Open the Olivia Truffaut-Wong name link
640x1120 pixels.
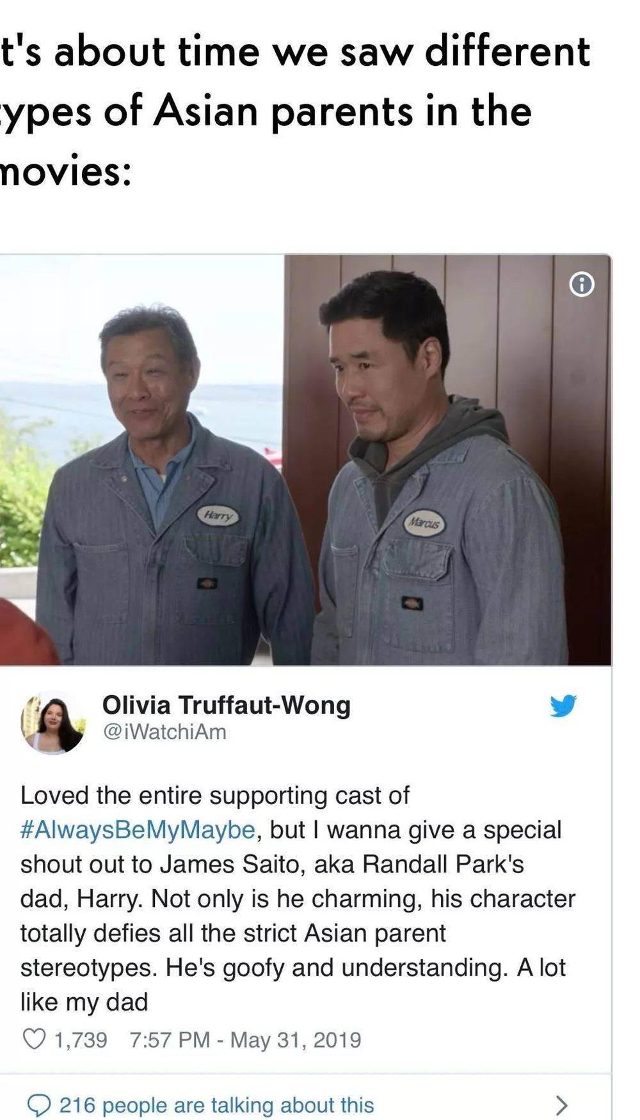(x=227, y=705)
